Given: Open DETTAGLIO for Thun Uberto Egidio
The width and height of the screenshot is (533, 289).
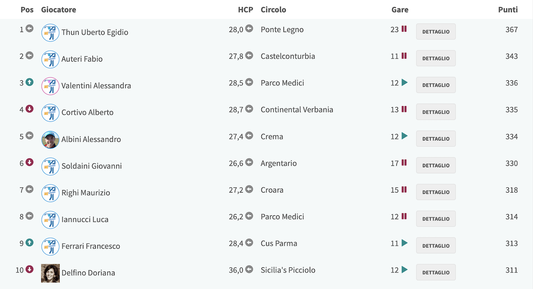Looking at the screenshot, I should [436, 32].
